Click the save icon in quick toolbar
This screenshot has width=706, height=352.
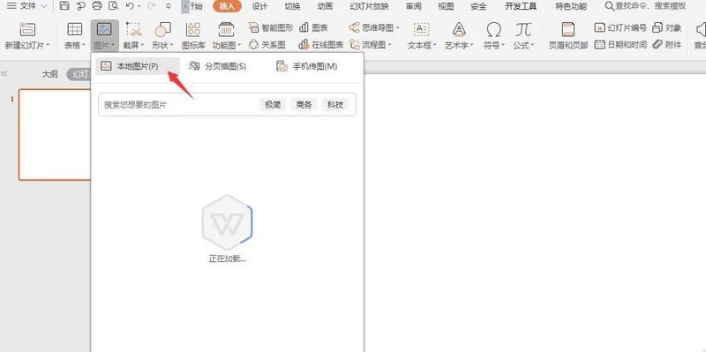tap(64, 6)
